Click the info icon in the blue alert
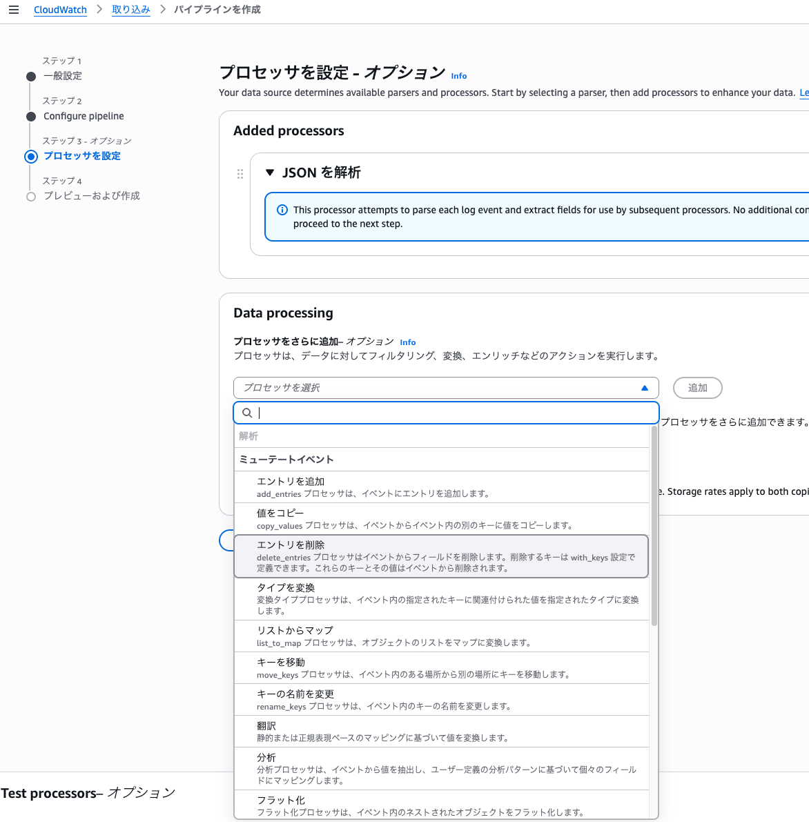The width and height of the screenshot is (809, 822). [282, 209]
